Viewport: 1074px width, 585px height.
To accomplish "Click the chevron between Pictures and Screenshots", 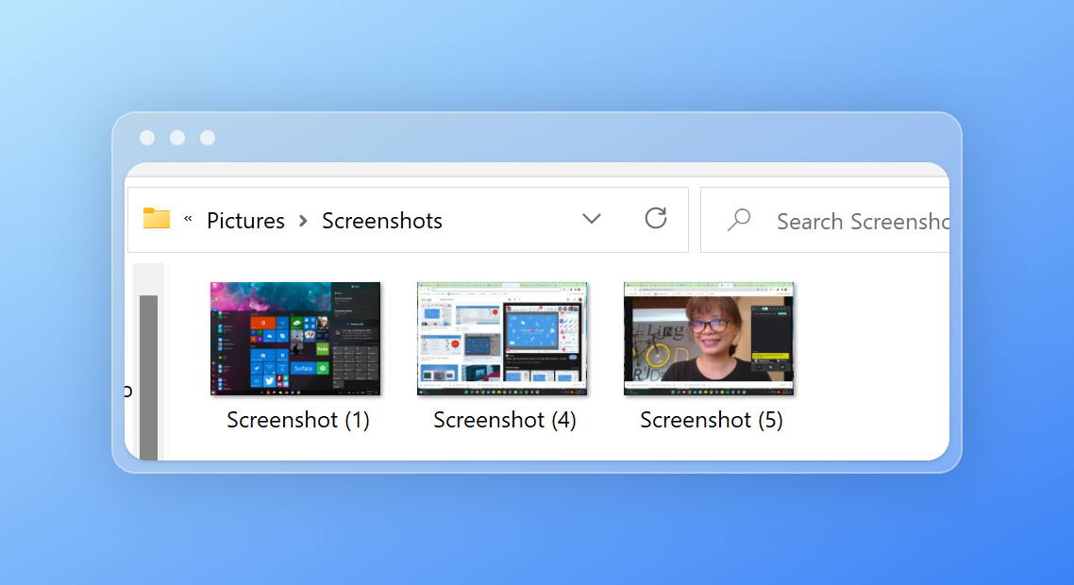I will tap(303, 220).
